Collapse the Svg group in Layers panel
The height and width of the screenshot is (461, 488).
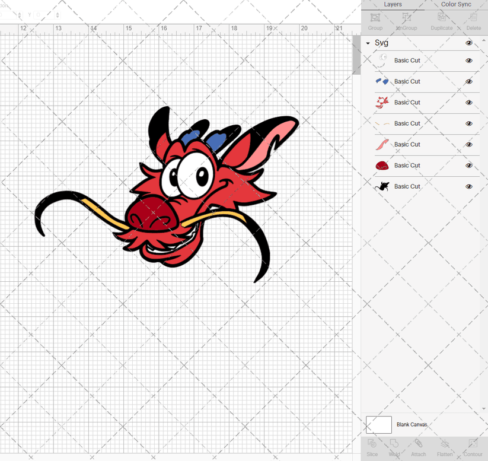click(369, 43)
